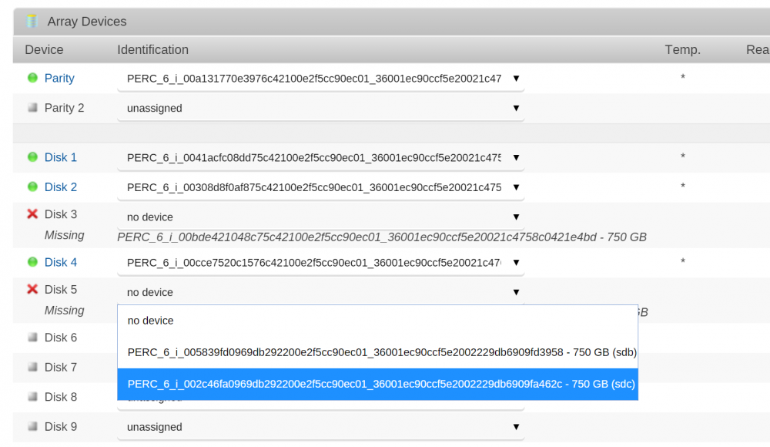The height and width of the screenshot is (447, 770).
Task: Click the Missing label under Disk 3
Action: [x=65, y=235]
